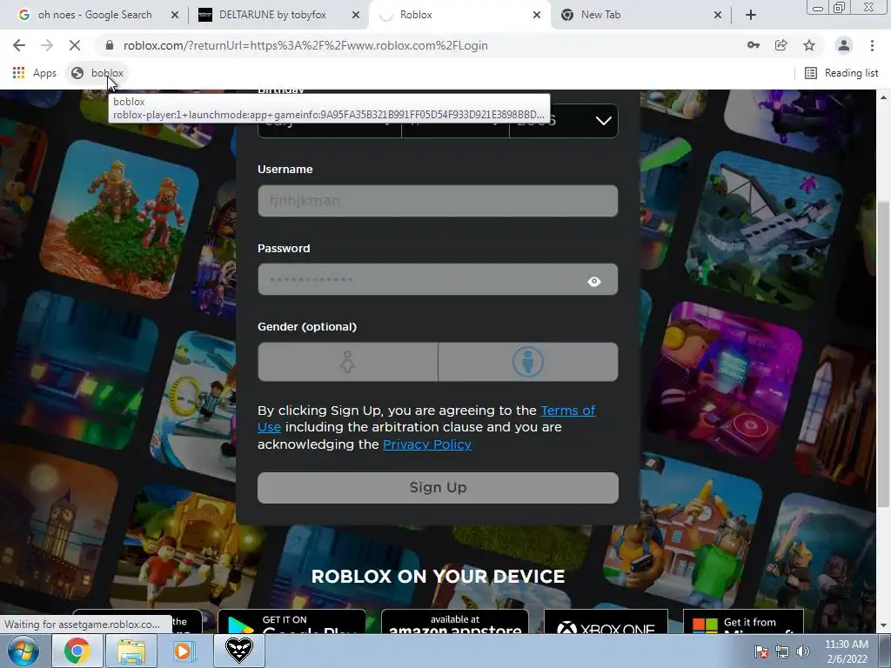Open the Reading list
The width and height of the screenshot is (891, 668).
click(x=841, y=73)
